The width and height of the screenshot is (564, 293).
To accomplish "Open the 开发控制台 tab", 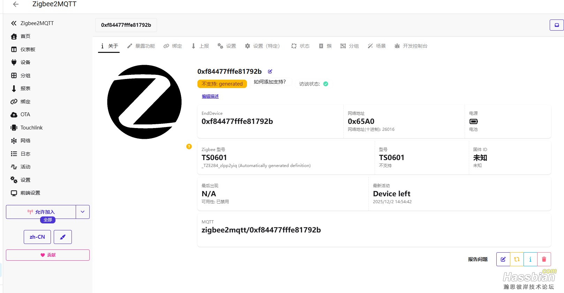I will pos(411,46).
